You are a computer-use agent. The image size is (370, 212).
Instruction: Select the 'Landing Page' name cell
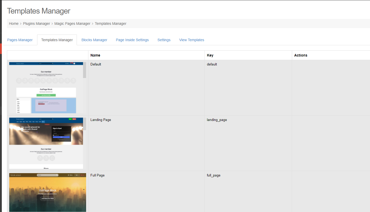pyautogui.click(x=146, y=143)
